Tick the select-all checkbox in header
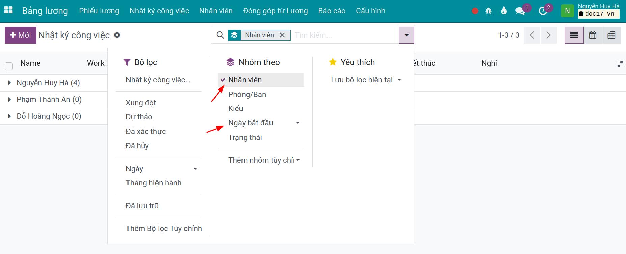 point(9,66)
